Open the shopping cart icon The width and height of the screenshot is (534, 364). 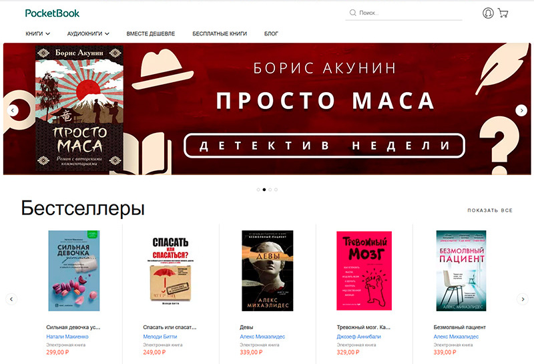(503, 13)
